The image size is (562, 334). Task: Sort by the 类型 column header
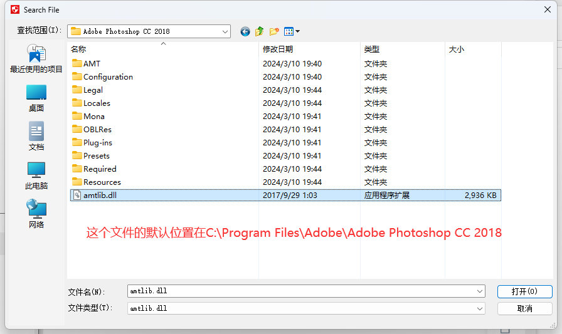click(403, 49)
